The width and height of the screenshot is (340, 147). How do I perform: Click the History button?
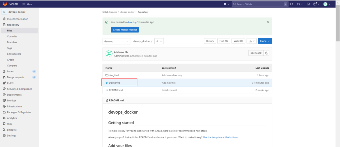click(x=210, y=41)
